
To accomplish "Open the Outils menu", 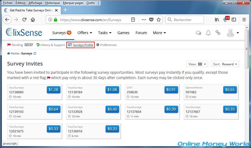I will click(x=90, y=3).
